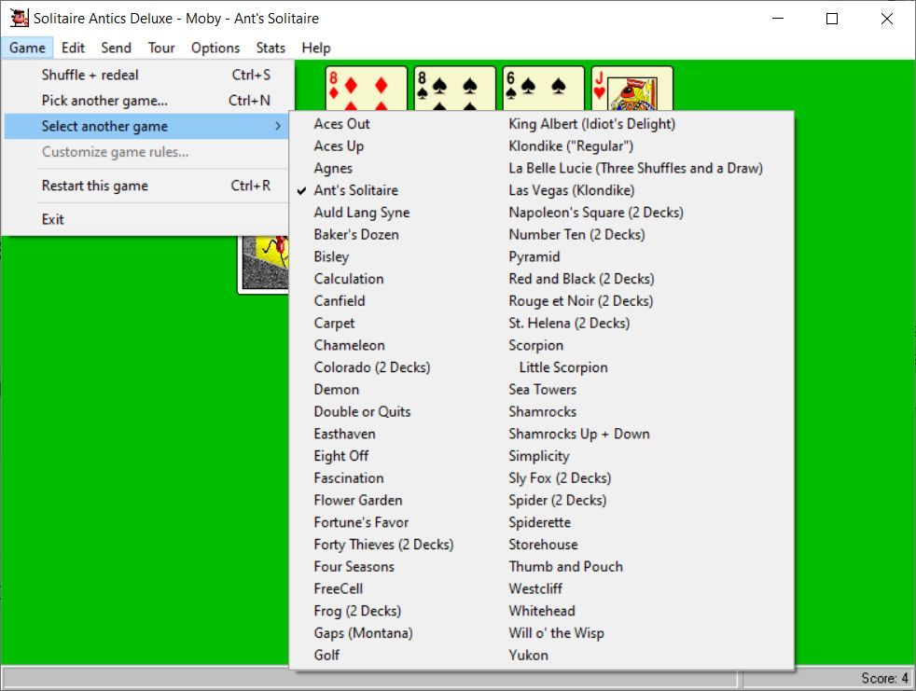Click the Solitaire Antics app icon in title bar
The height and width of the screenshot is (691, 916).
18,18
